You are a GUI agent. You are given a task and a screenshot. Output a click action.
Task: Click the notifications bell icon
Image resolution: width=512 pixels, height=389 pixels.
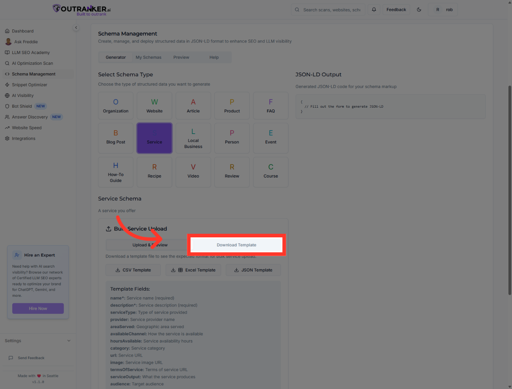pos(374,10)
